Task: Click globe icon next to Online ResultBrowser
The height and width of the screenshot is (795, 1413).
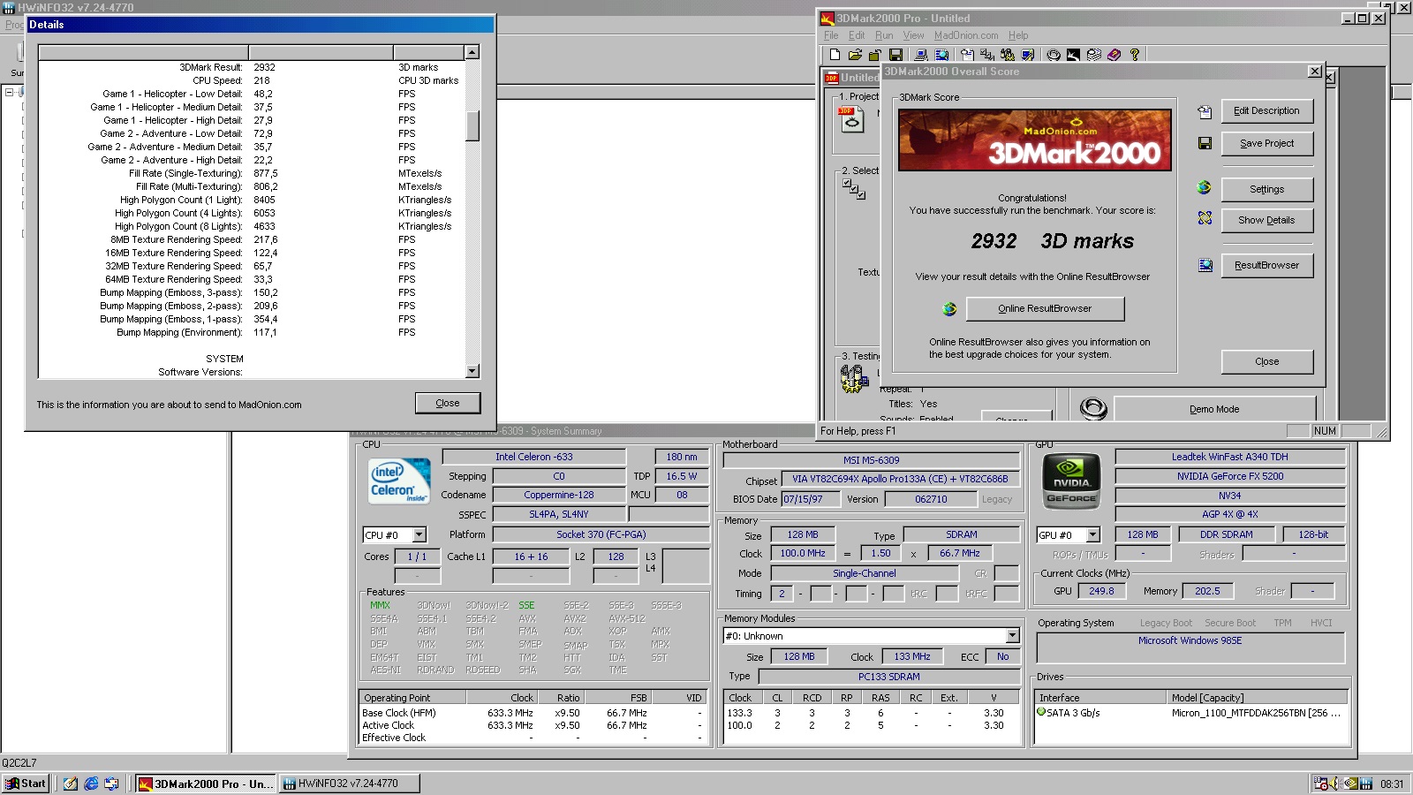Action: 949,308
